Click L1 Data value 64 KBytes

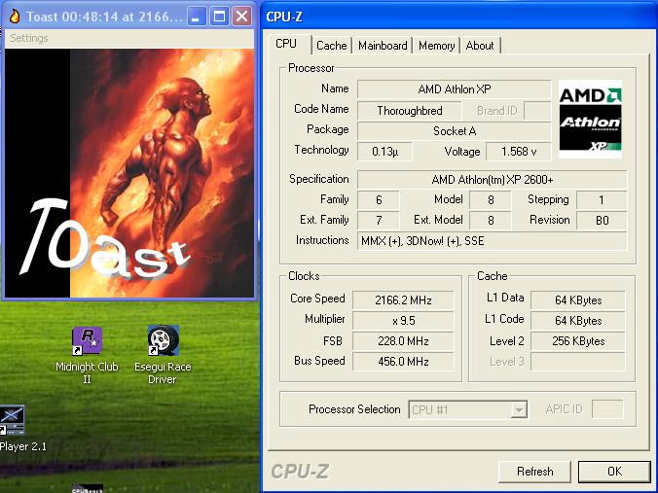tap(578, 300)
